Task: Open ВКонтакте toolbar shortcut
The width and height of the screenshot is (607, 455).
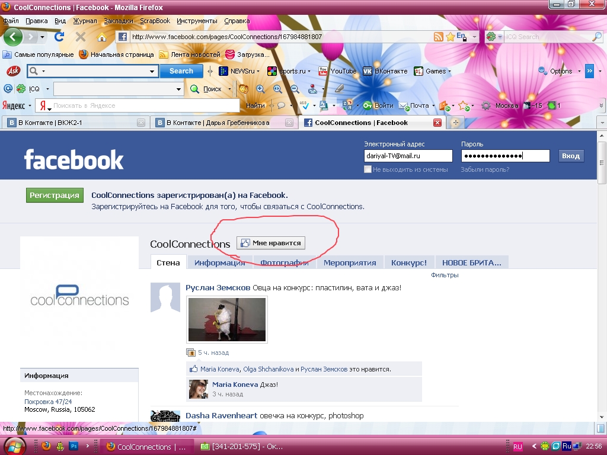Action: tap(385, 71)
